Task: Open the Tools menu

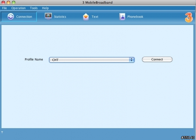Action: 34,8
